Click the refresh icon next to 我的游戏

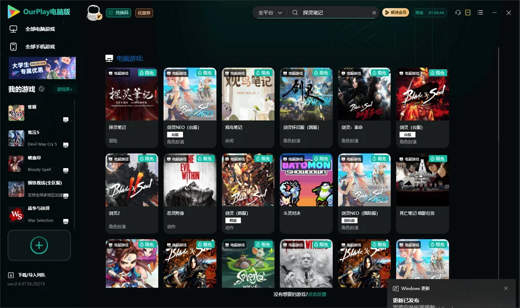coord(42,89)
